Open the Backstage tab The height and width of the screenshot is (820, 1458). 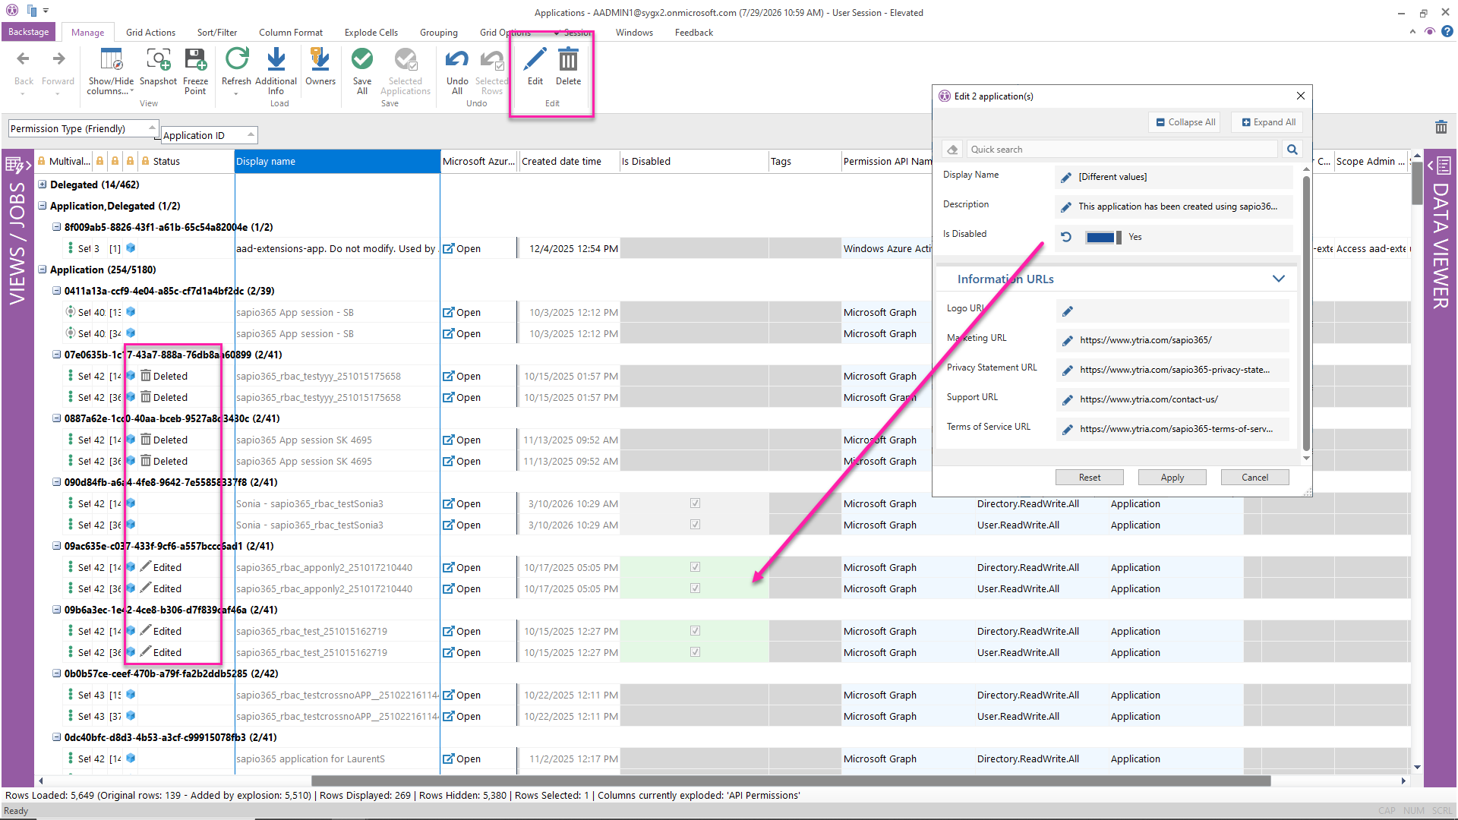[x=28, y=32]
